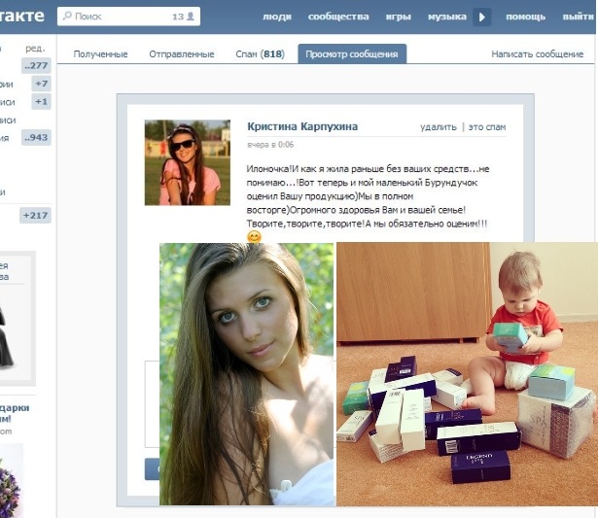Open the Спам (818) tab
Viewport: 598px width, 518px height.
pyautogui.click(x=260, y=54)
